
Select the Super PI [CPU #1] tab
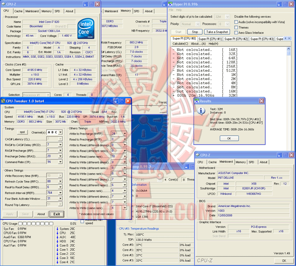(210, 39)
